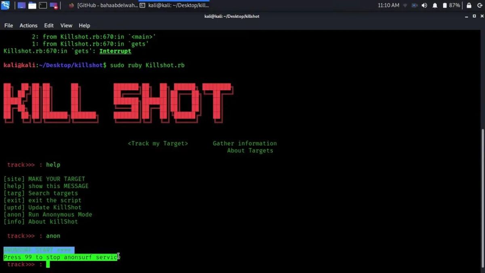The image size is (485, 273).
Task: Open the View menu
Action: [66, 25]
